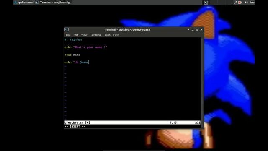Open the Edit menu
The height and width of the screenshot is (151, 268).
pyautogui.click(x=76, y=35)
